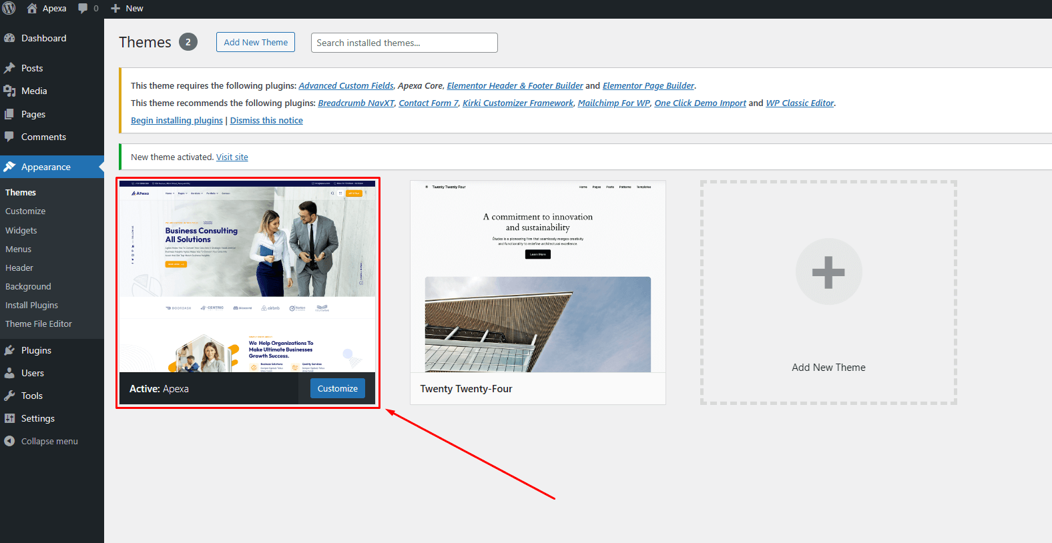The height and width of the screenshot is (543, 1052).
Task: Open Advanced Custom Fields plugin link
Action: coord(346,85)
